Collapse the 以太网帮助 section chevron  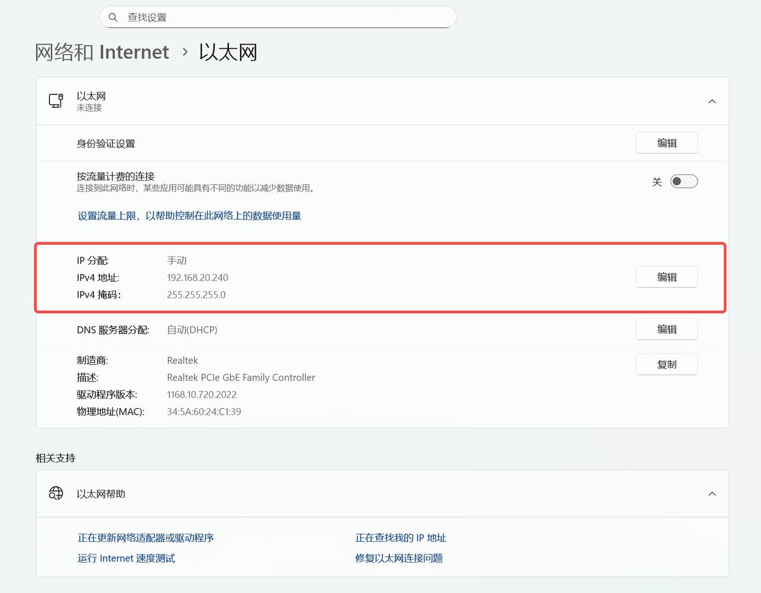pos(712,494)
